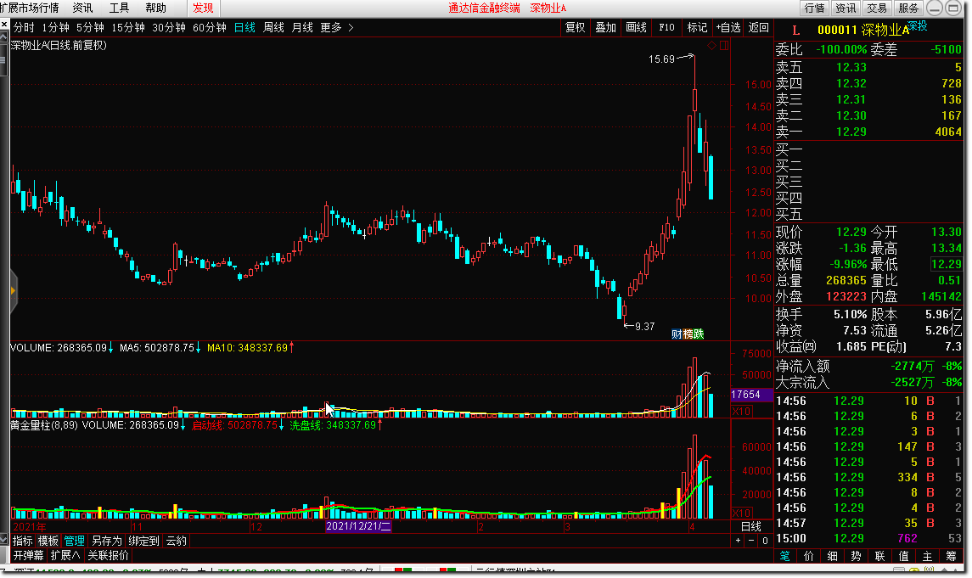Switch to the 5分钟 chart period

click(x=90, y=27)
